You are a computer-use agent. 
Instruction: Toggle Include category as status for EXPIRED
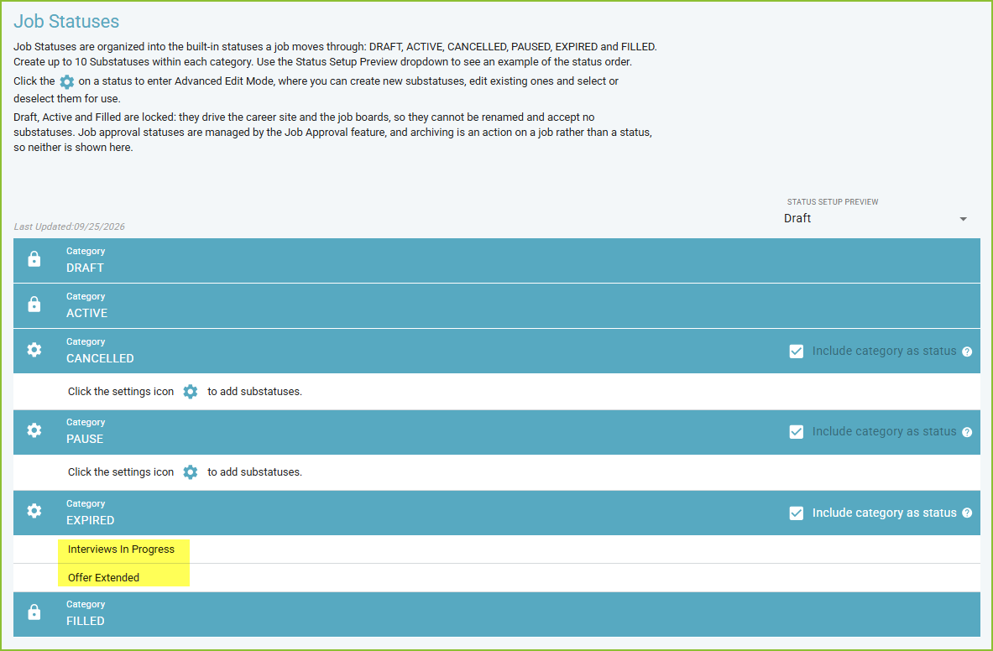pos(797,513)
